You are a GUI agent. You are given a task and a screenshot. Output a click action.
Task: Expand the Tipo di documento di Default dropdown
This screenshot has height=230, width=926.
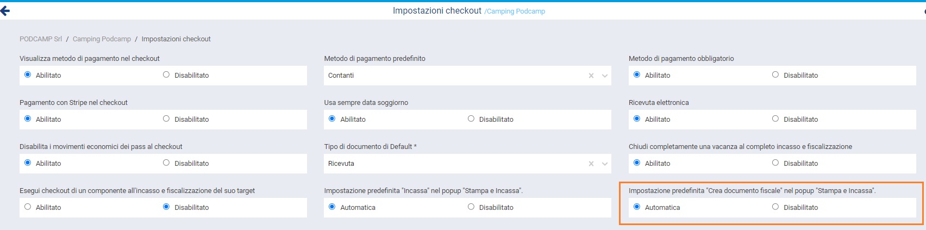604,164
